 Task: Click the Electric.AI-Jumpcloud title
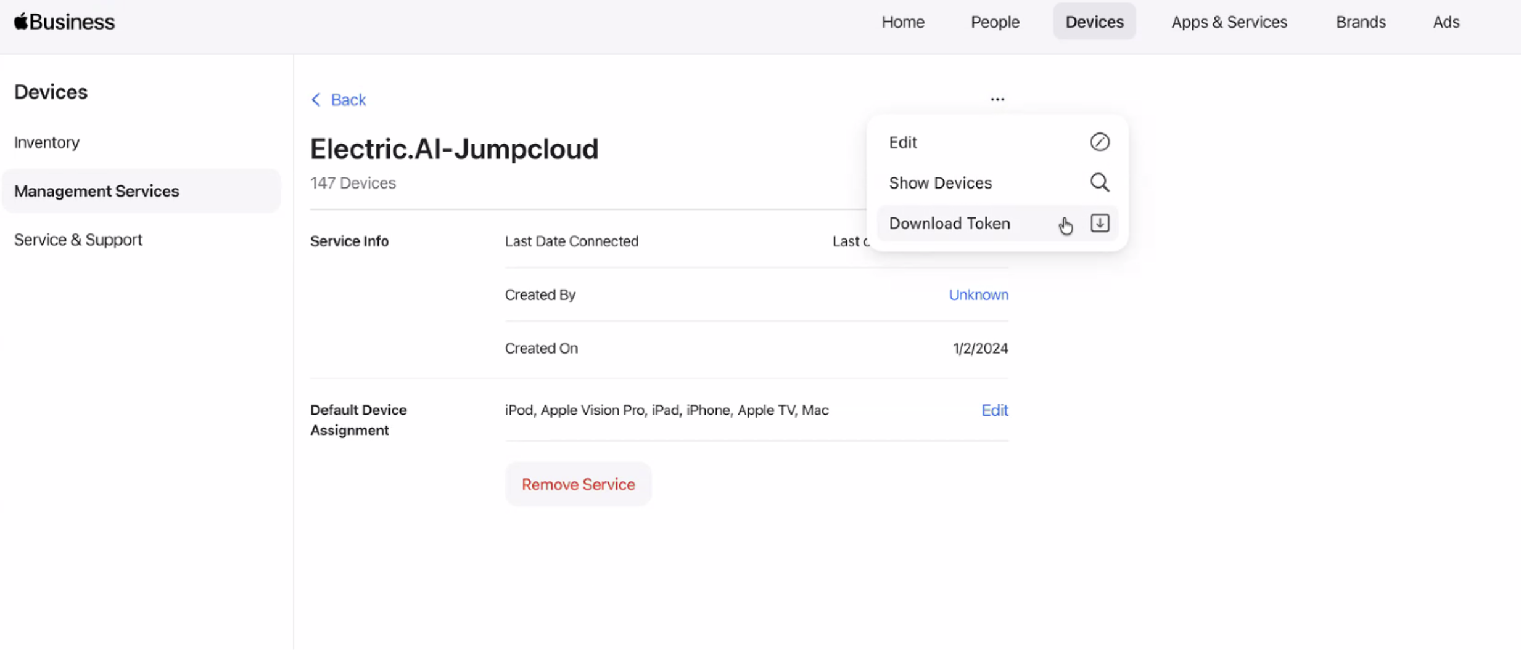(454, 149)
